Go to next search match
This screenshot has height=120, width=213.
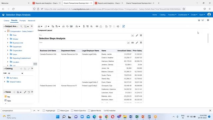click(39, 111)
